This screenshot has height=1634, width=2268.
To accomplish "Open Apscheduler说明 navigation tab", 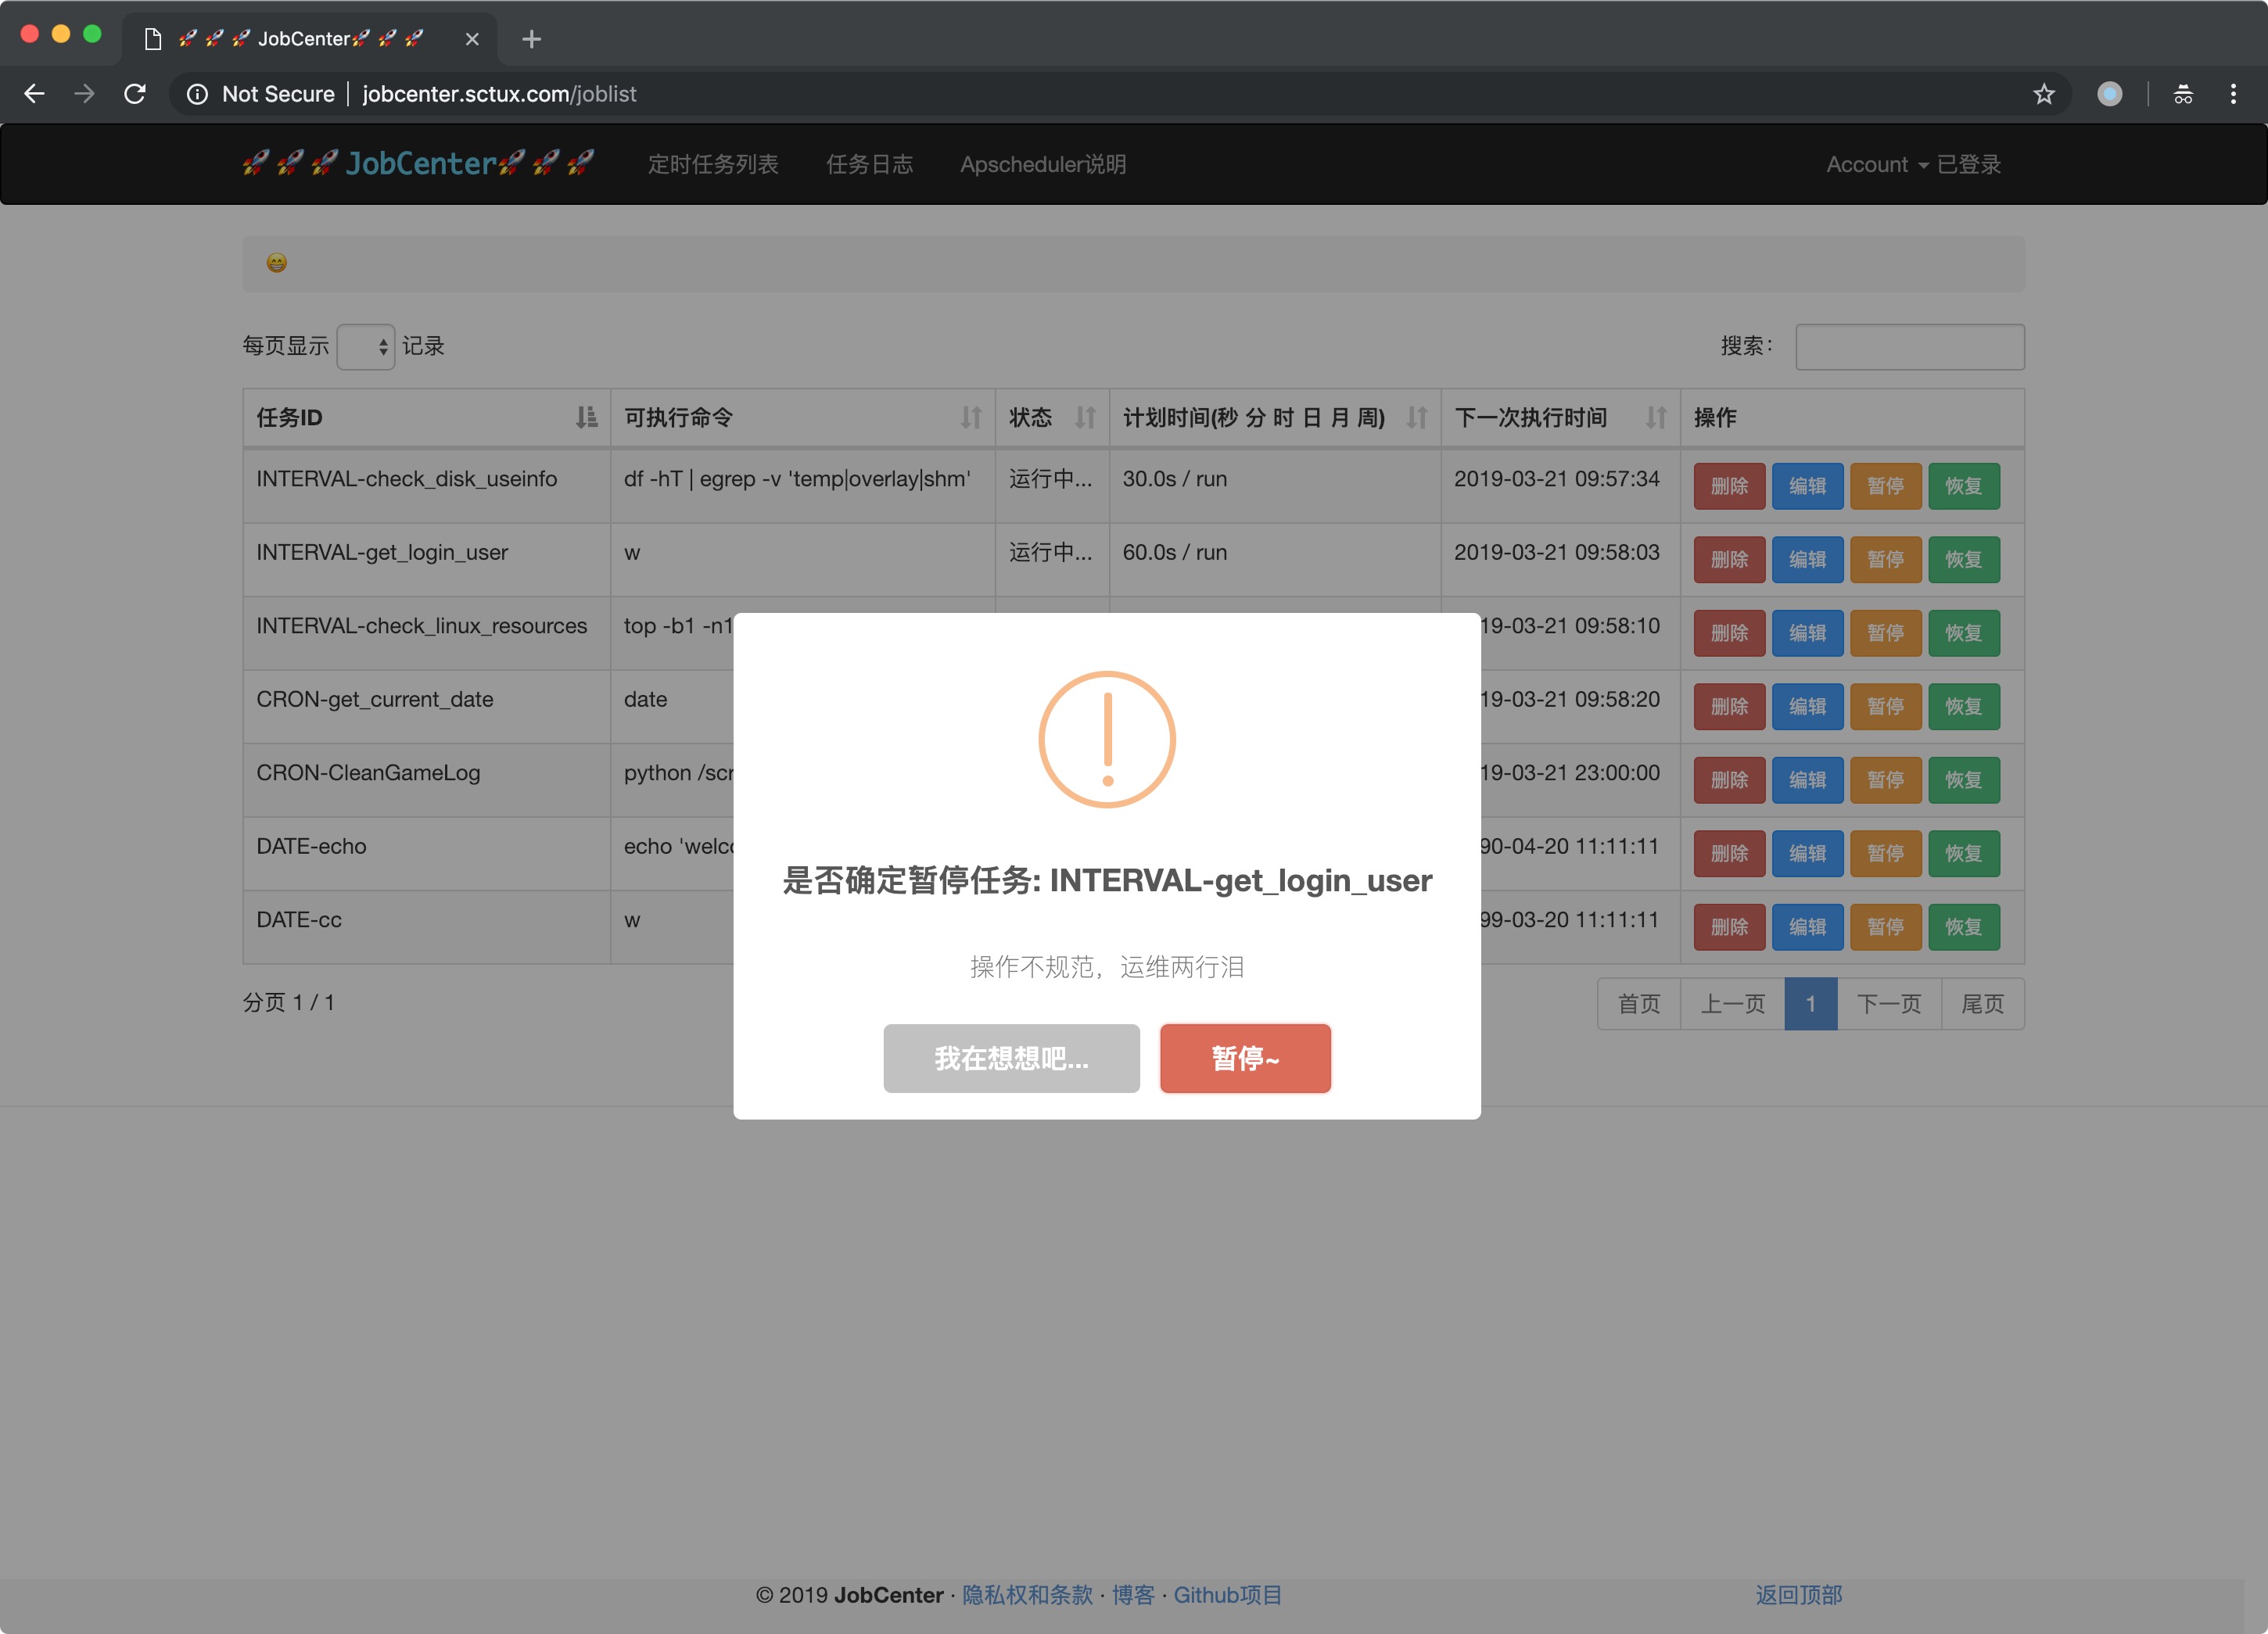I will click(1042, 163).
